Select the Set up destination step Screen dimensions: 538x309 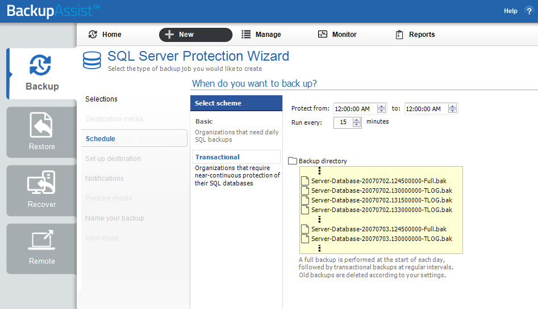[x=113, y=159]
